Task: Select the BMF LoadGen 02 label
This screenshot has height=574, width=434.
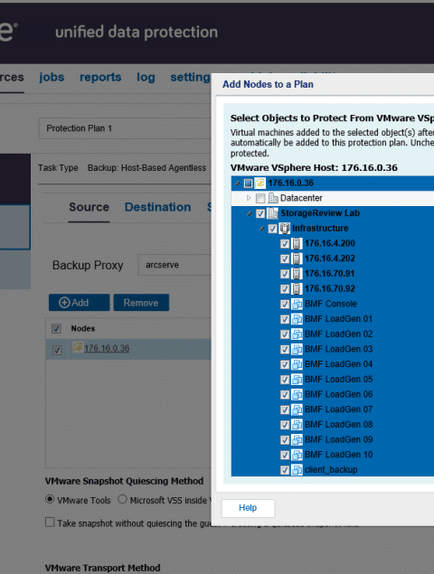Action: [x=338, y=334]
